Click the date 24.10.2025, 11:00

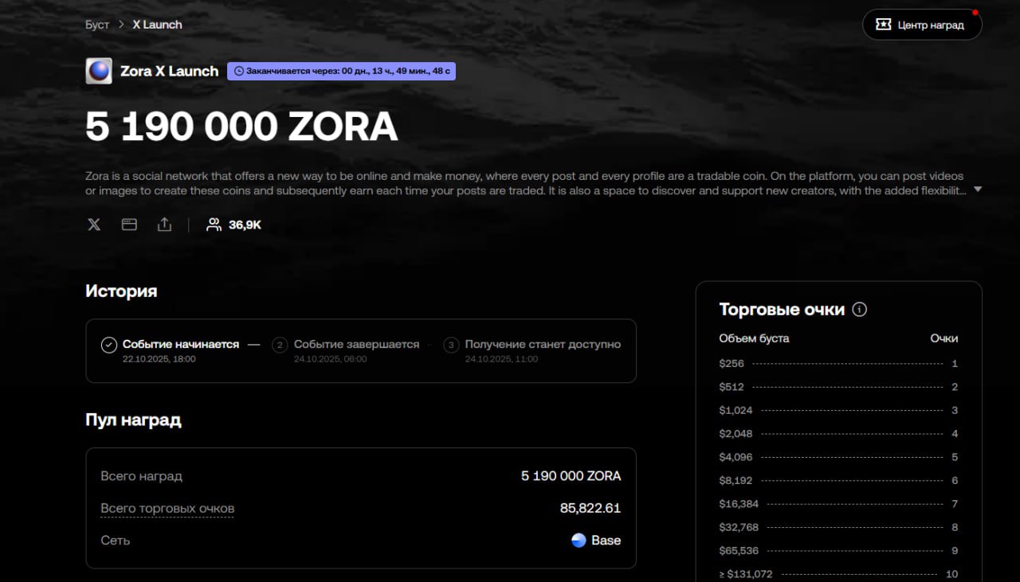point(501,359)
